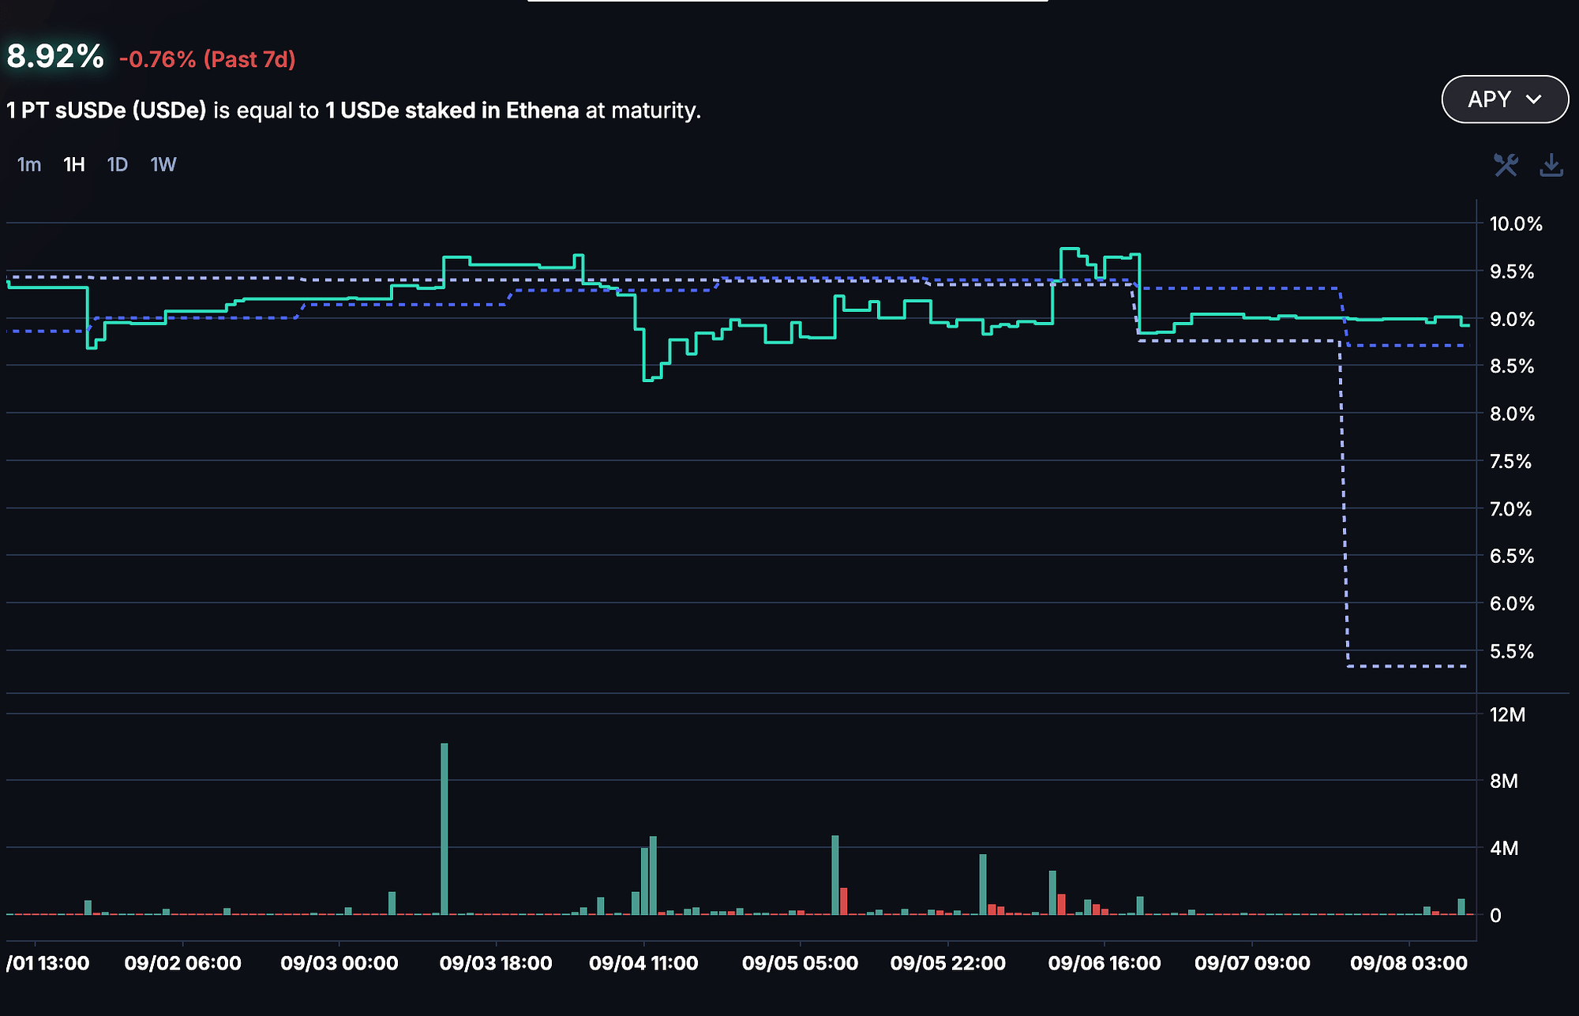Click the 09/08 03:00 time axis label

1408,963
